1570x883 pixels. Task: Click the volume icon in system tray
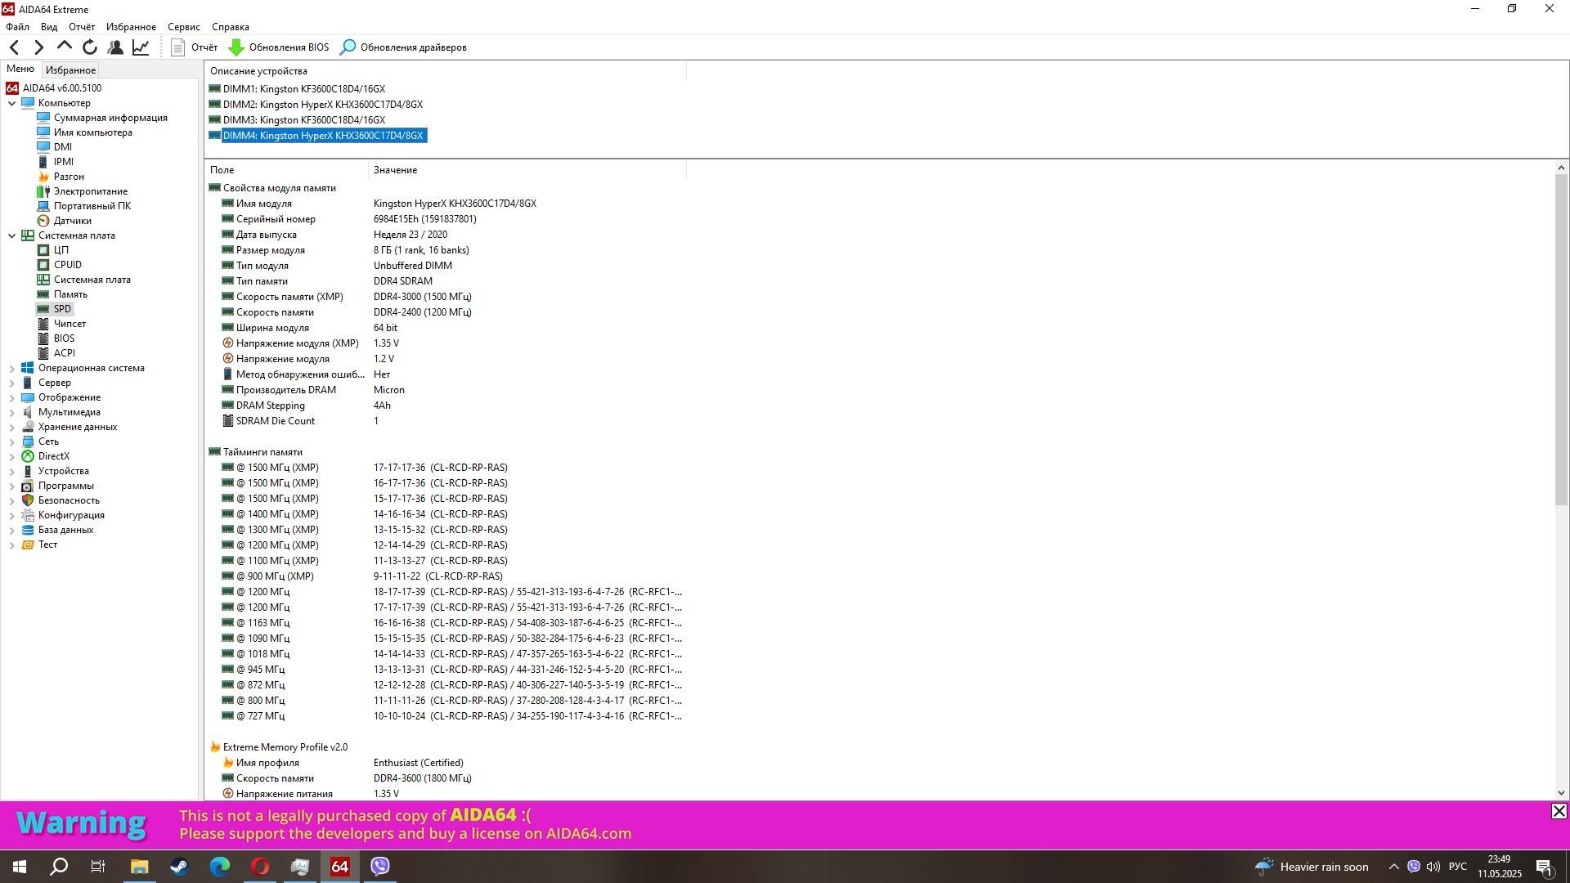tap(1433, 867)
